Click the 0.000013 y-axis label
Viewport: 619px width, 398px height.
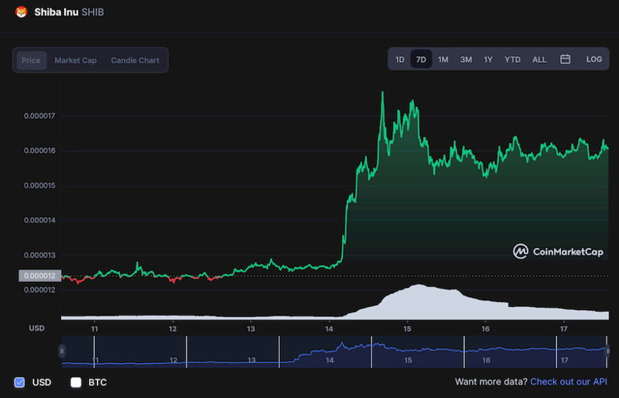pyautogui.click(x=40, y=255)
